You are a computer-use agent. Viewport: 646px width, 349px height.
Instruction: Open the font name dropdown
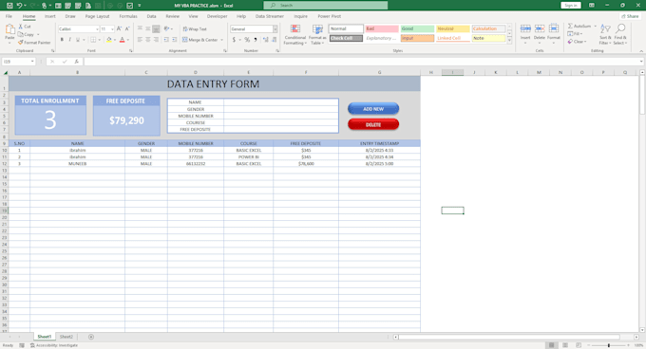click(x=97, y=29)
